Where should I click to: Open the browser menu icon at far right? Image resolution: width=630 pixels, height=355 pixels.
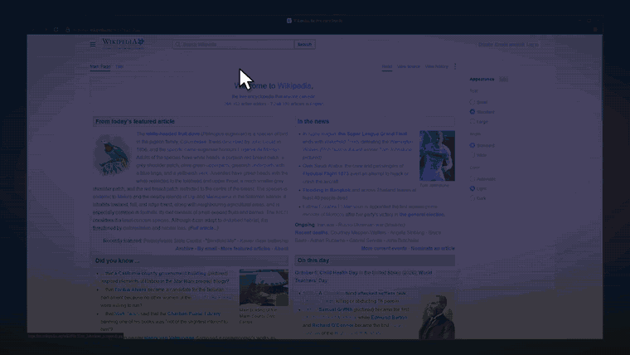595,30
